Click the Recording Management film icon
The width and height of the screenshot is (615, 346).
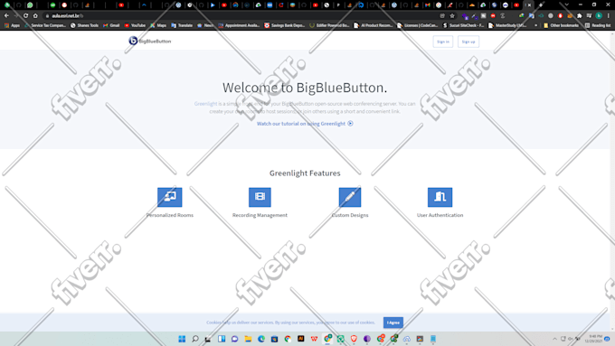click(260, 197)
